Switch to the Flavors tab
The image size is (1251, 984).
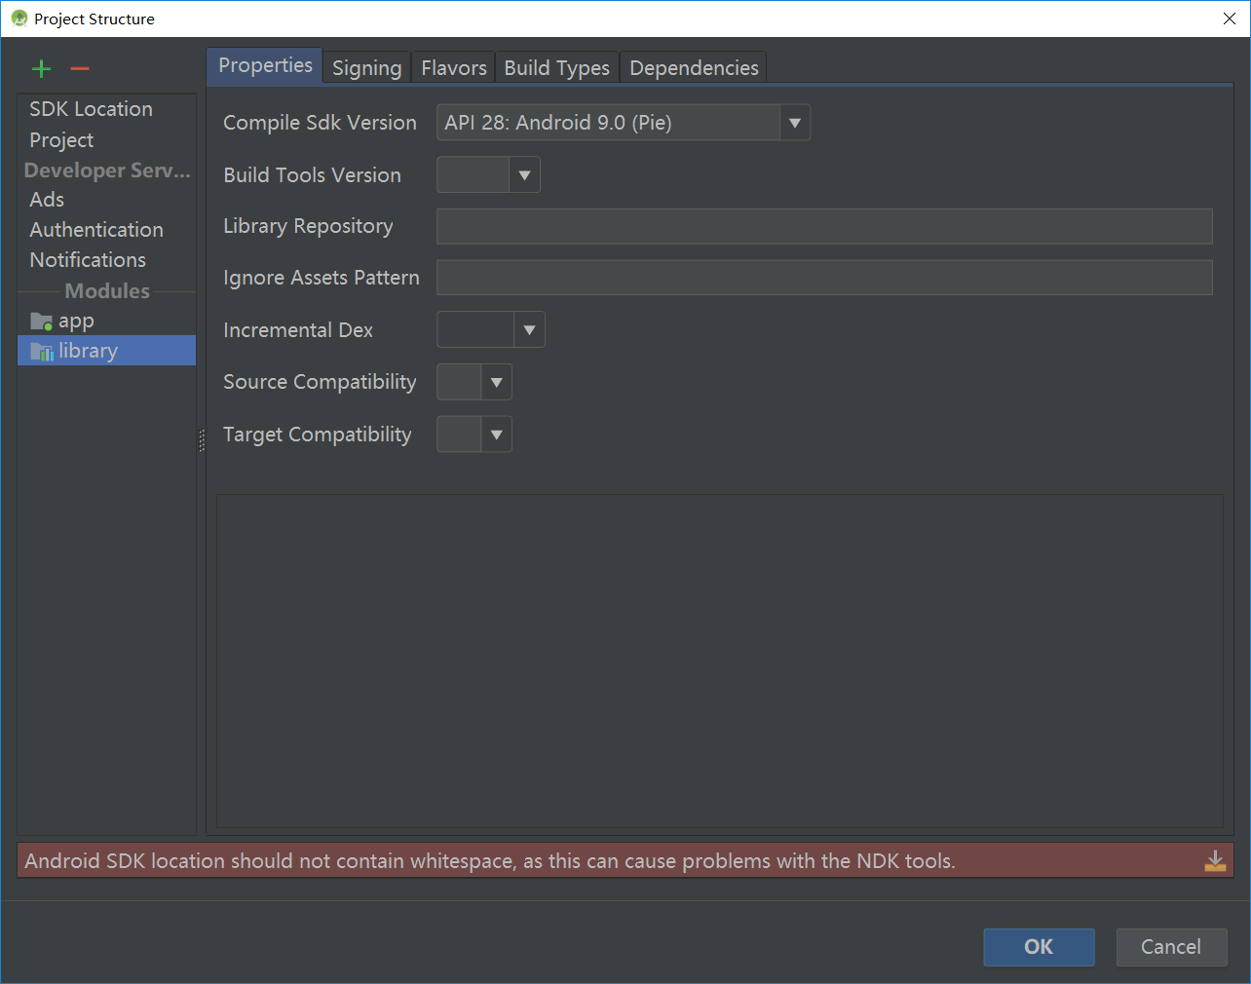pos(453,67)
